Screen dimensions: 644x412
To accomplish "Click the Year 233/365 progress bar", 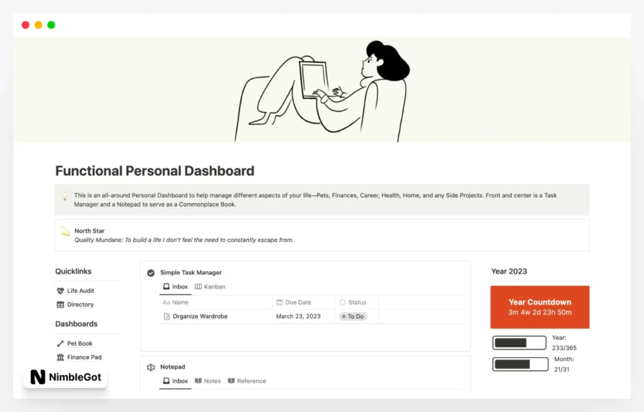I will pyautogui.click(x=519, y=343).
